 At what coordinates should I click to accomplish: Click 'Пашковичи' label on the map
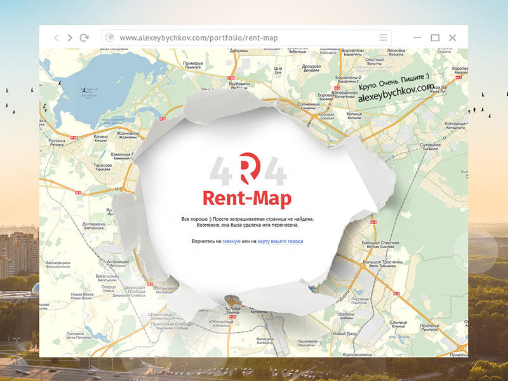307,342
